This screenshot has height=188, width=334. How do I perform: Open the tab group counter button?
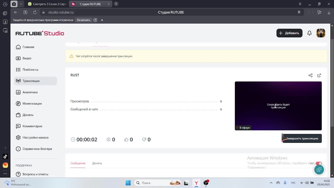pos(14,4)
